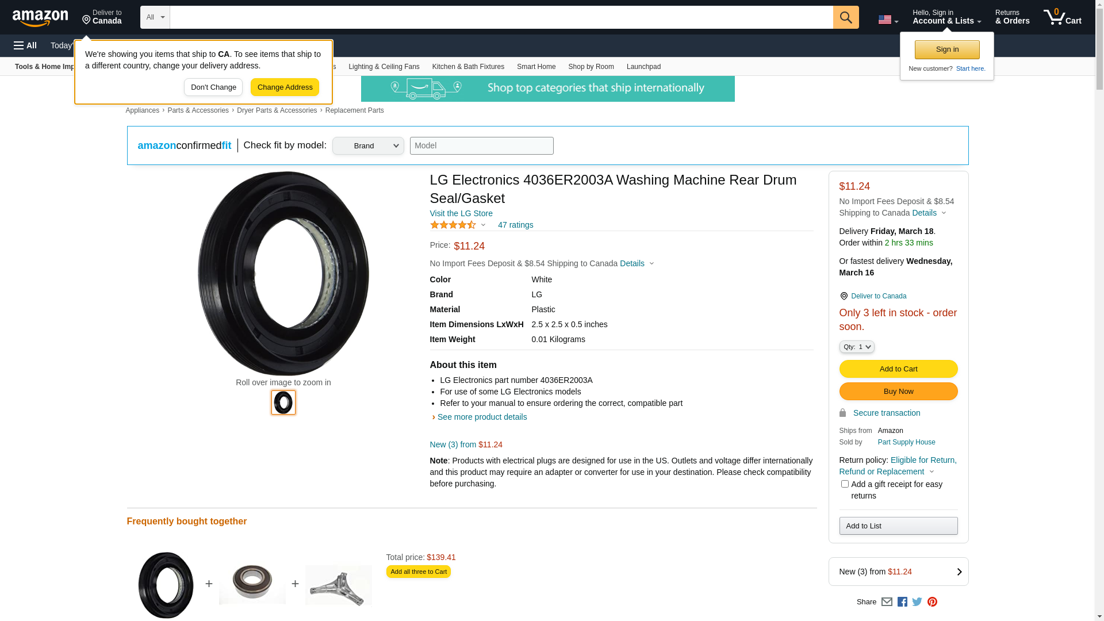Open the All hamburger menu
1104x621 pixels.
[25, 45]
